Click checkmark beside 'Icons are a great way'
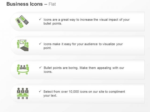This screenshot has height=112, width=150. coord(40,19)
